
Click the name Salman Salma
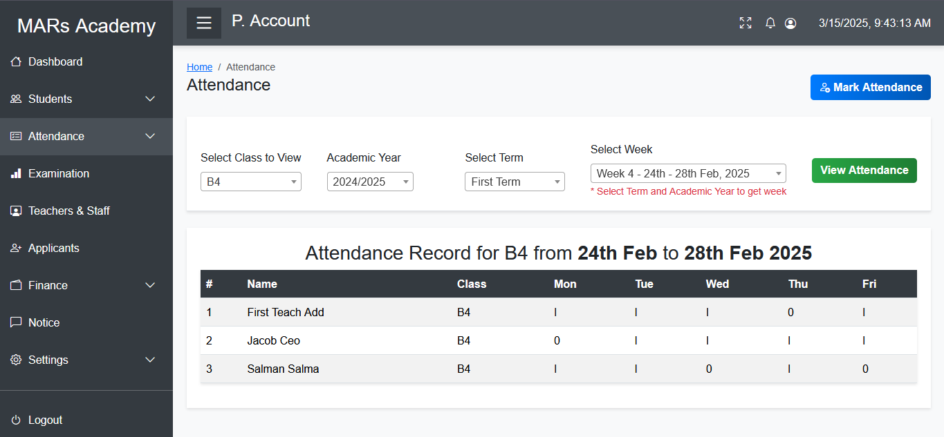pos(283,369)
